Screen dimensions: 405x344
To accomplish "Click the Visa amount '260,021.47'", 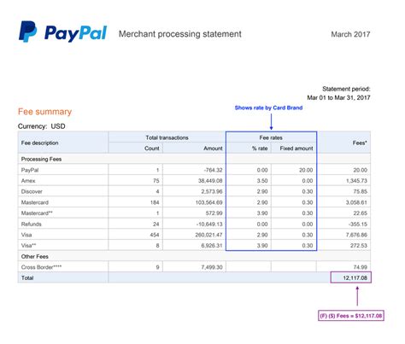I will pos(208,235).
